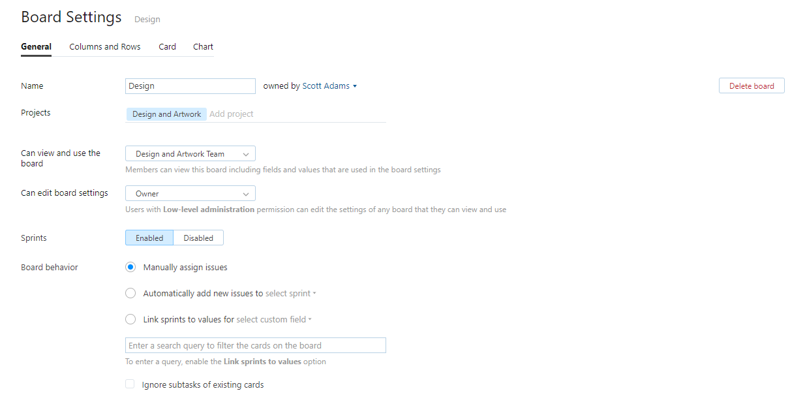Open the Columns and Rows tab
This screenshot has width=805, height=404.
tap(104, 47)
